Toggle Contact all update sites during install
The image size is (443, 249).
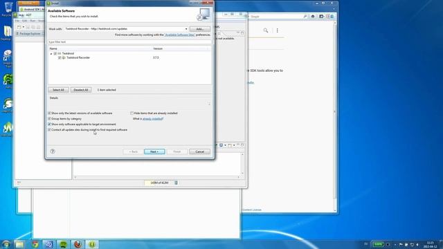click(x=49, y=130)
